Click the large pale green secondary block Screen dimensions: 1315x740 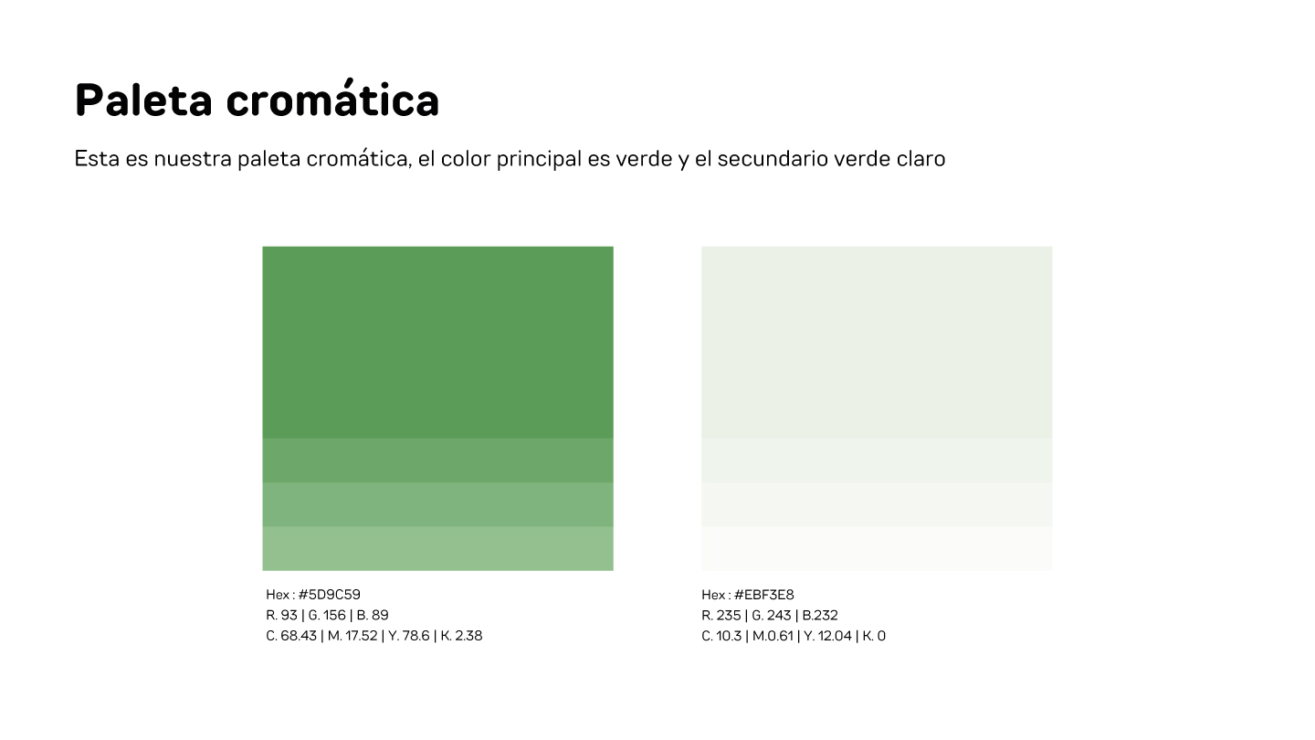click(x=876, y=342)
